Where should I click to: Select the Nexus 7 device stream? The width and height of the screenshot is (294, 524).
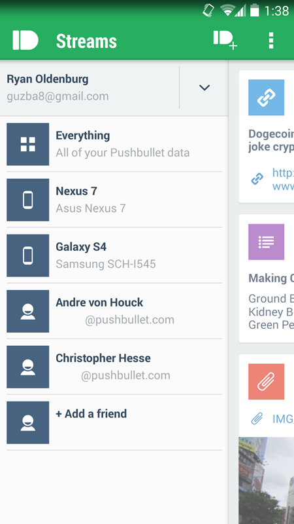(x=114, y=200)
